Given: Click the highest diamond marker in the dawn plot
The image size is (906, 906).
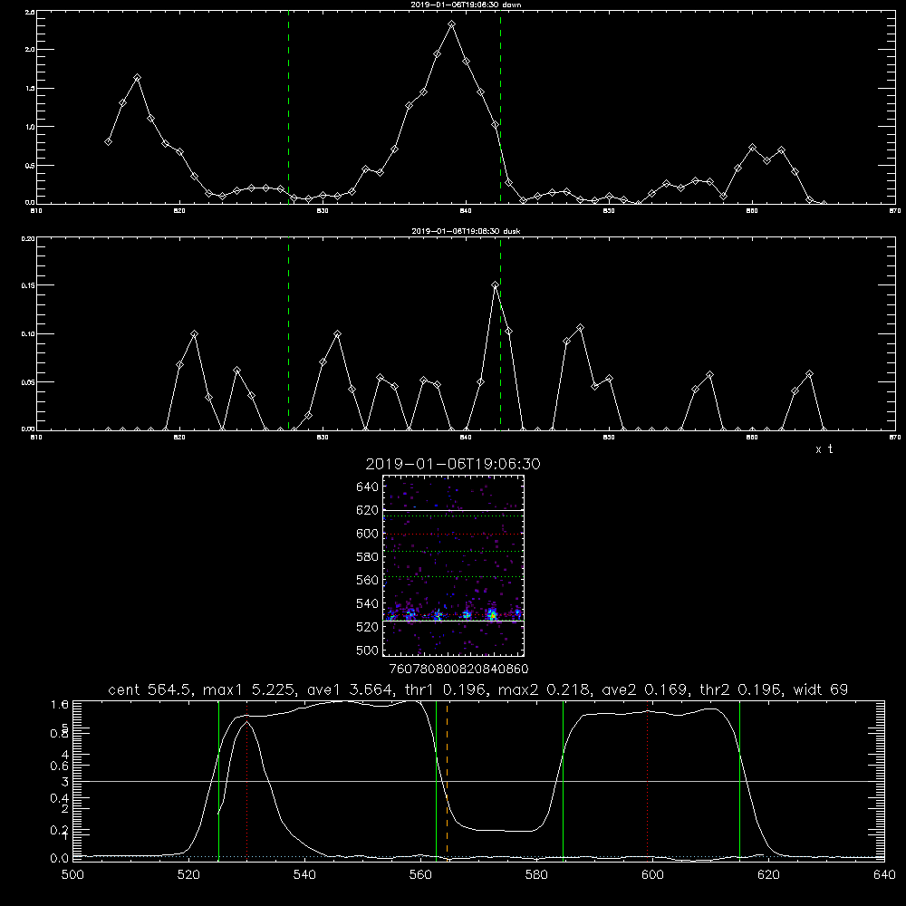Looking at the screenshot, I should tap(452, 24).
